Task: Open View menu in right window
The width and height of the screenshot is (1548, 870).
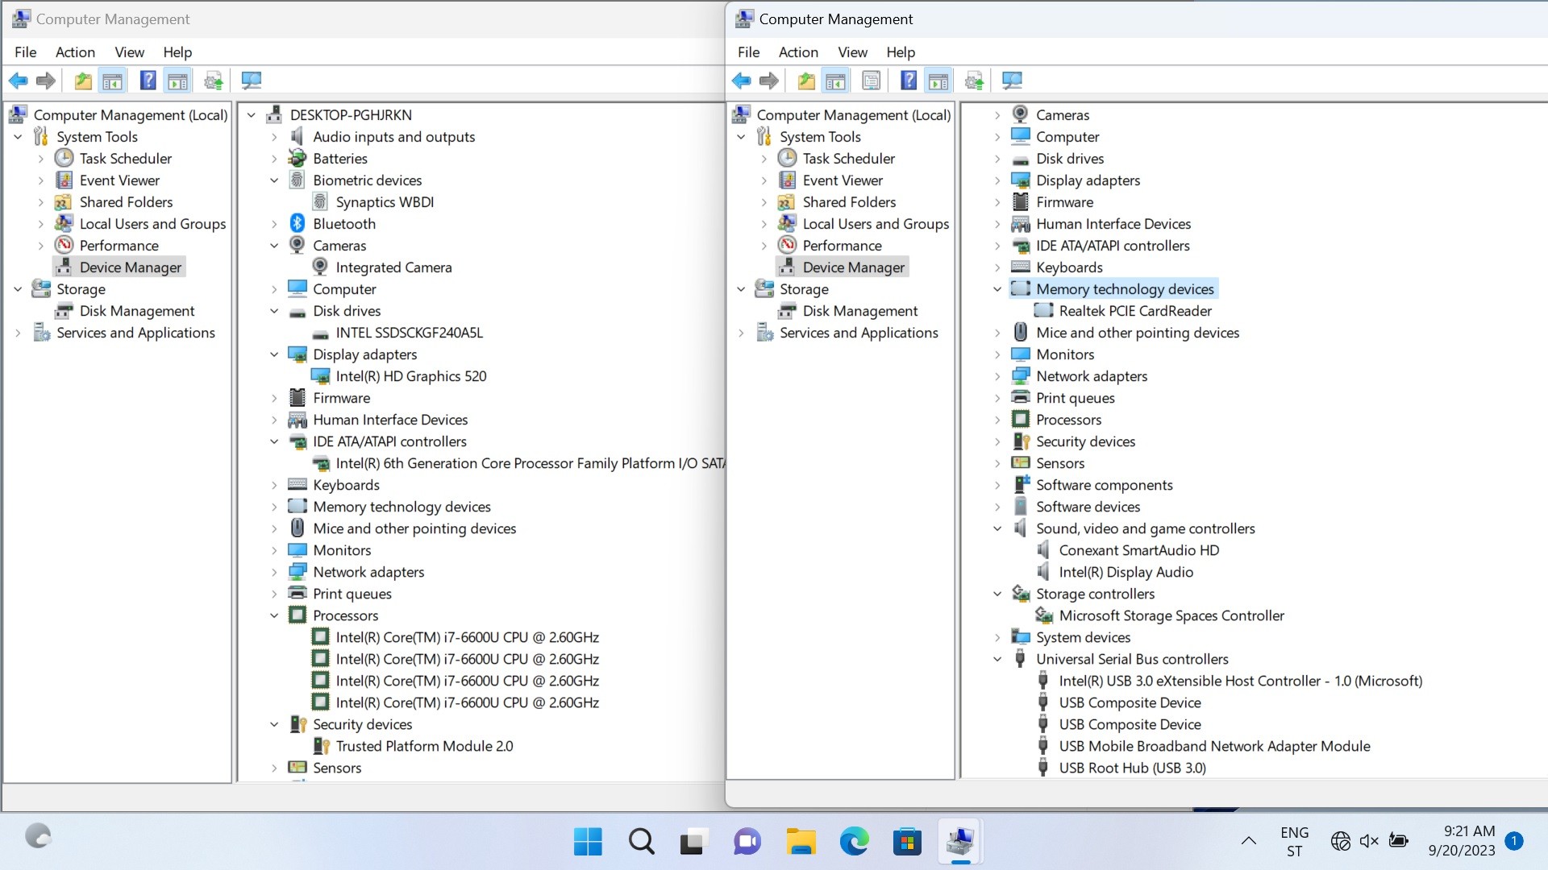Action: tap(852, 52)
